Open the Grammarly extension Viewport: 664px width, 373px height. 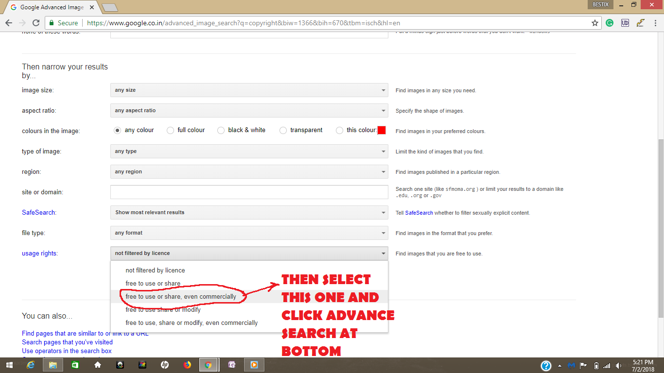click(610, 23)
